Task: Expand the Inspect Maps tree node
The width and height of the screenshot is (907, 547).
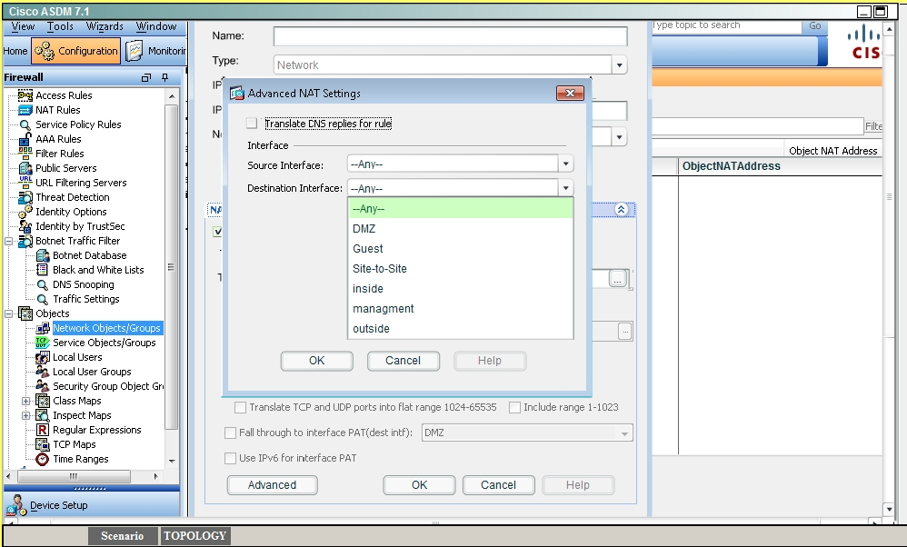Action: [x=26, y=415]
